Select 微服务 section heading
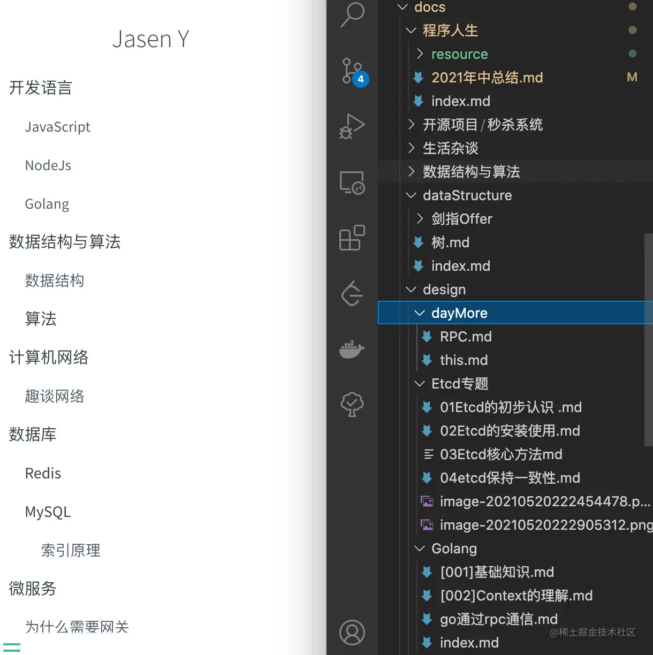The height and width of the screenshot is (655, 653). click(x=33, y=589)
